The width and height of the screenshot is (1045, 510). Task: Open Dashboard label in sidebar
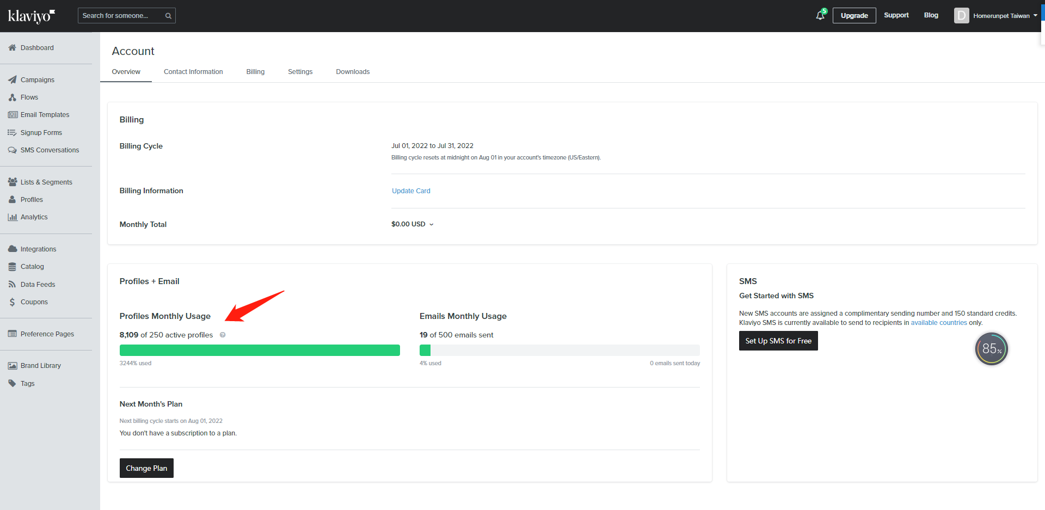37,48
